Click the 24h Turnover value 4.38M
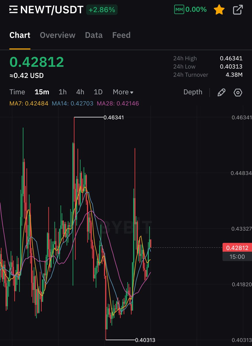Screen dimensions: 252x346 (234, 75)
